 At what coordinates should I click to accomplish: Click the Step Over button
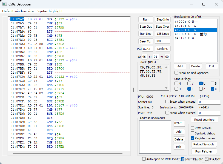click(x=162, y=27)
